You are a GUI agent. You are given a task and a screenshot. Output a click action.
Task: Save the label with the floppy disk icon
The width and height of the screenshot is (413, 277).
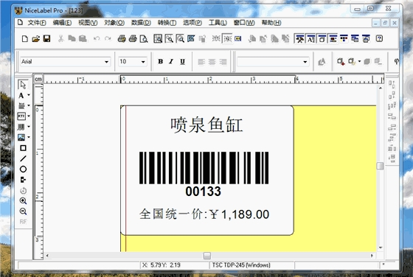tap(46, 39)
